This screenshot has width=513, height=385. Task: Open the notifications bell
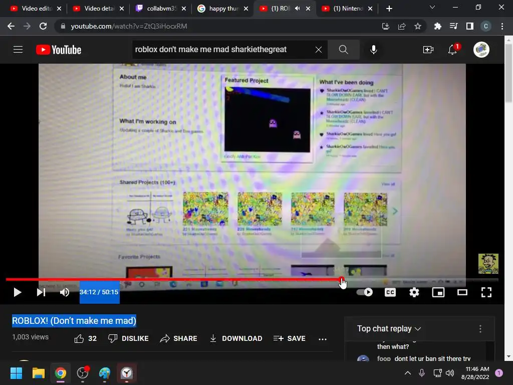[x=453, y=50]
